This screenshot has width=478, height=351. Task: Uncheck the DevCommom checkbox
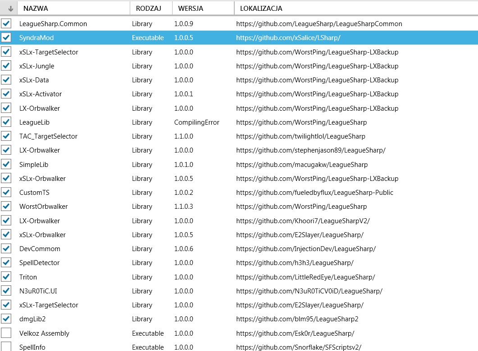coord(6,249)
